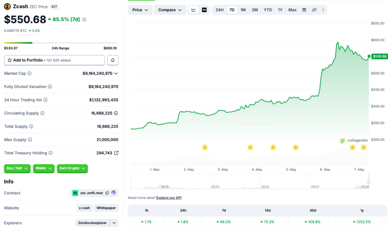Select the 24H time range
This screenshot has width=388, height=228.
pos(219,10)
